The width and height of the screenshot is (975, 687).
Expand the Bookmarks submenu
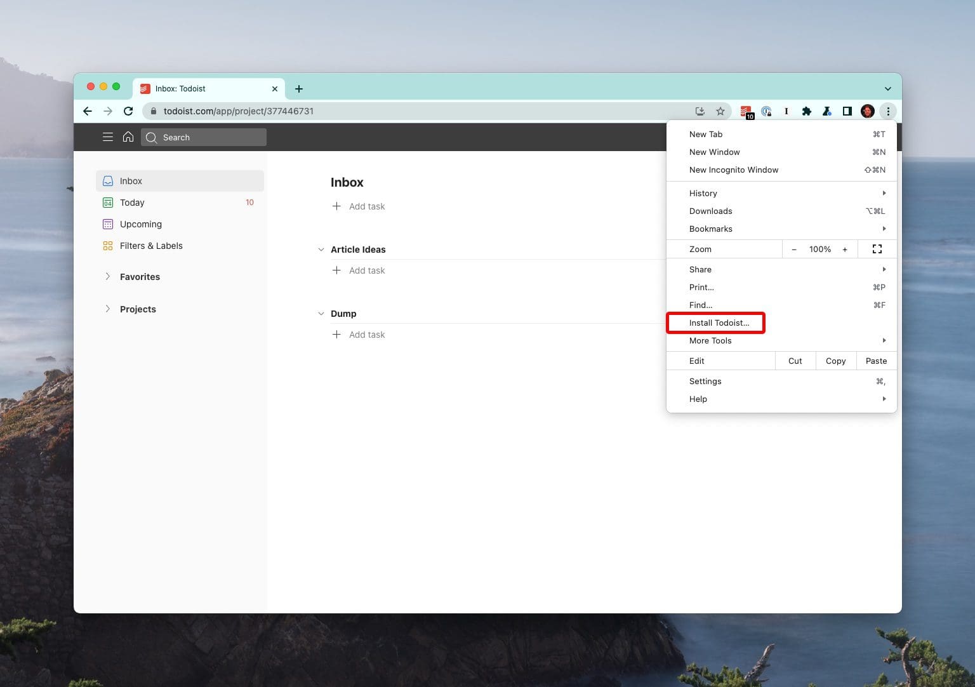[x=781, y=229]
